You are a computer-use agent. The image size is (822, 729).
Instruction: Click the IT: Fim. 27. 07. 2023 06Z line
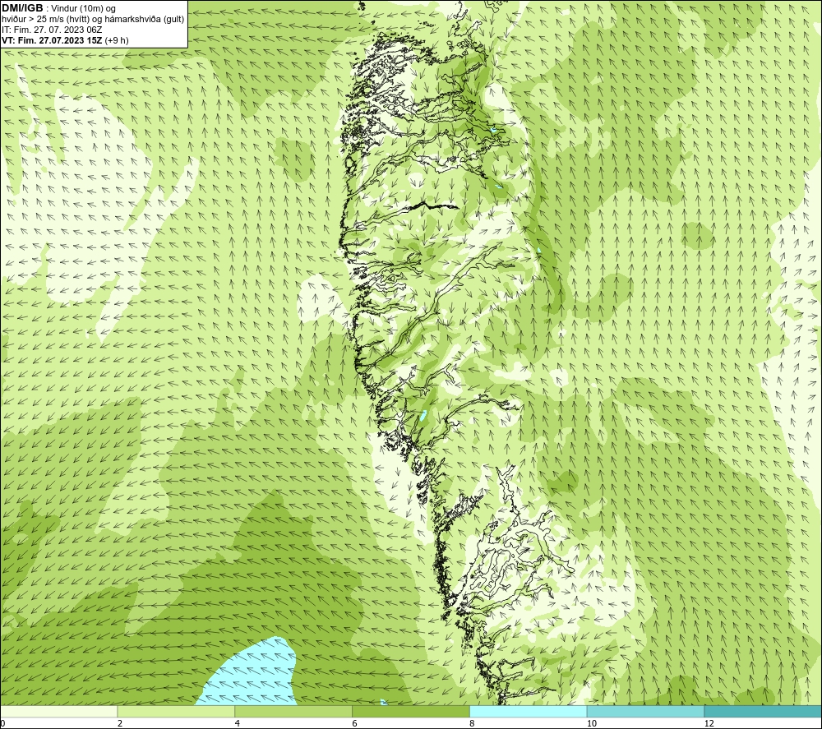[x=52, y=30]
